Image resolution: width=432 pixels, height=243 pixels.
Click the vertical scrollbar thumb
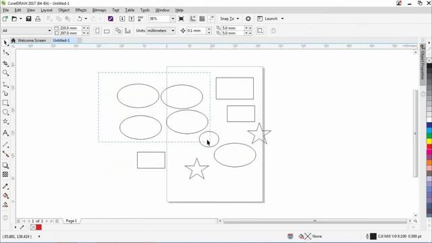tap(415, 134)
